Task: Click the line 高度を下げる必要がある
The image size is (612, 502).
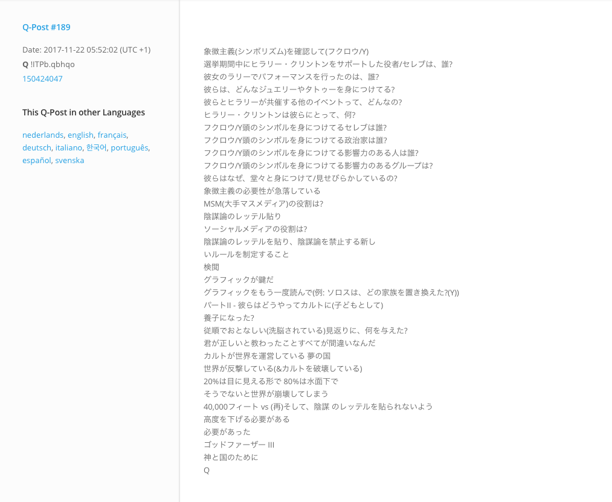Action: tap(246, 419)
